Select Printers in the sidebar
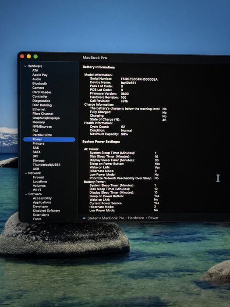Viewport: 230px width, 307px height. click(39, 143)
